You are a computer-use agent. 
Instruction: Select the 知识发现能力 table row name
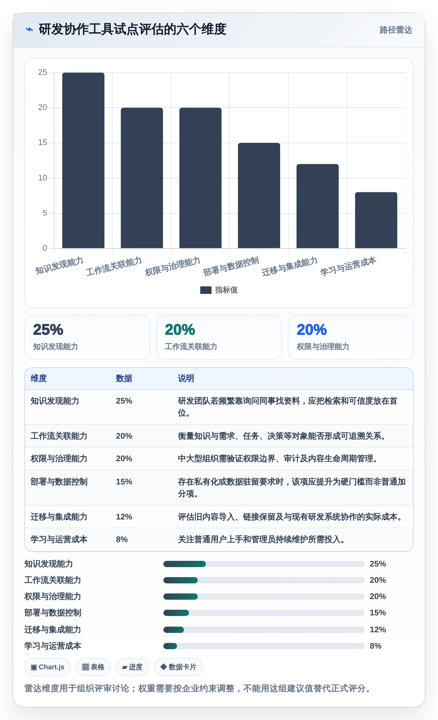coord(55,401)
